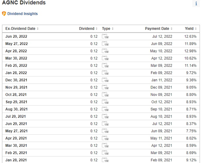Viewport: 202px width, 163px height.
Task: Select the Ex-Dividend Date column header
Action: 20,29
